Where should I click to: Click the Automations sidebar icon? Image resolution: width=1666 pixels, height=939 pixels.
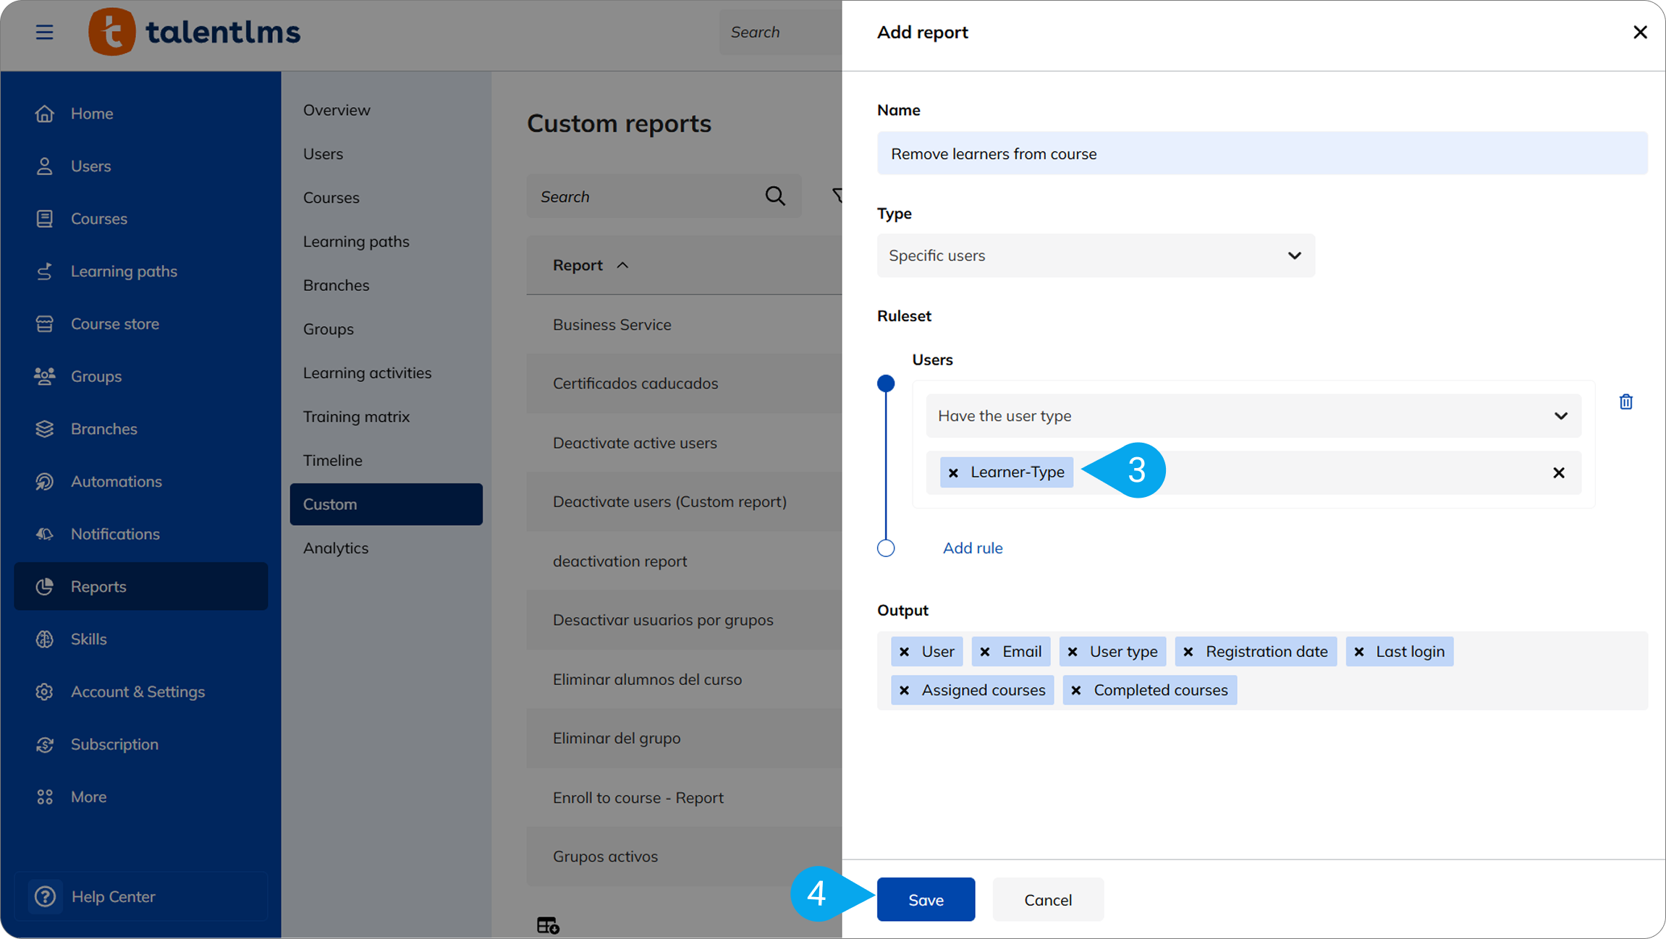pos(44,481)
